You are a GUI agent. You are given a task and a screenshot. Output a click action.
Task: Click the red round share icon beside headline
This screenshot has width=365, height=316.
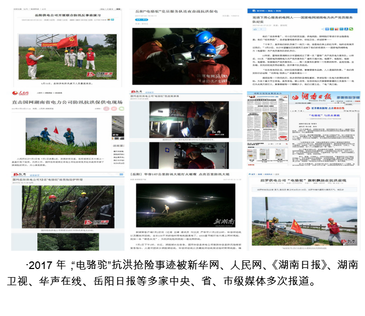pyautogui.click(x=106, y=109)
